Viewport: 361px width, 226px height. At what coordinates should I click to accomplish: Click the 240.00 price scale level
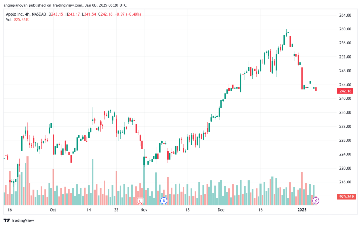pyautogui.click(x=345, y=98)
